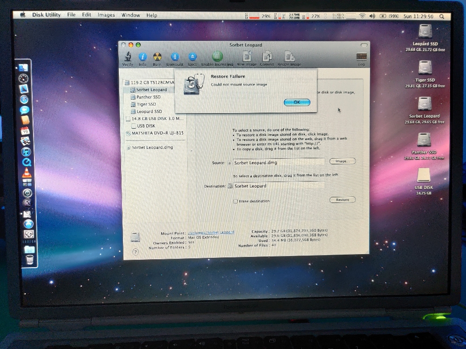Click the menu bar clock Sun 11:29:50
This screenshot has width=466, height=349.
418,16
